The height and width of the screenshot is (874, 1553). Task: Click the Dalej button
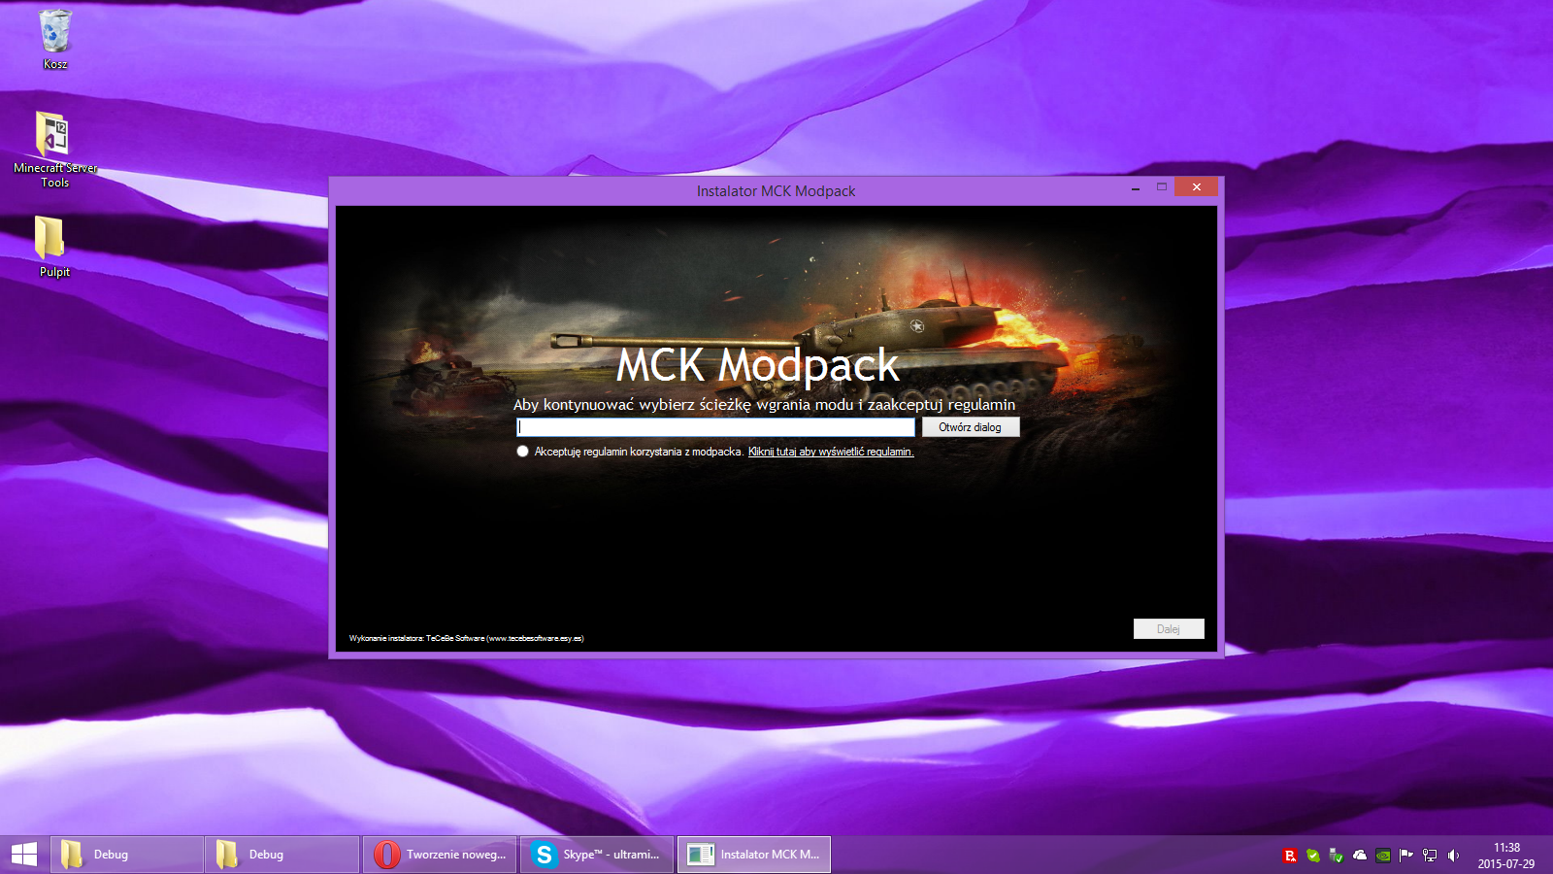[x=1169, y=629]
